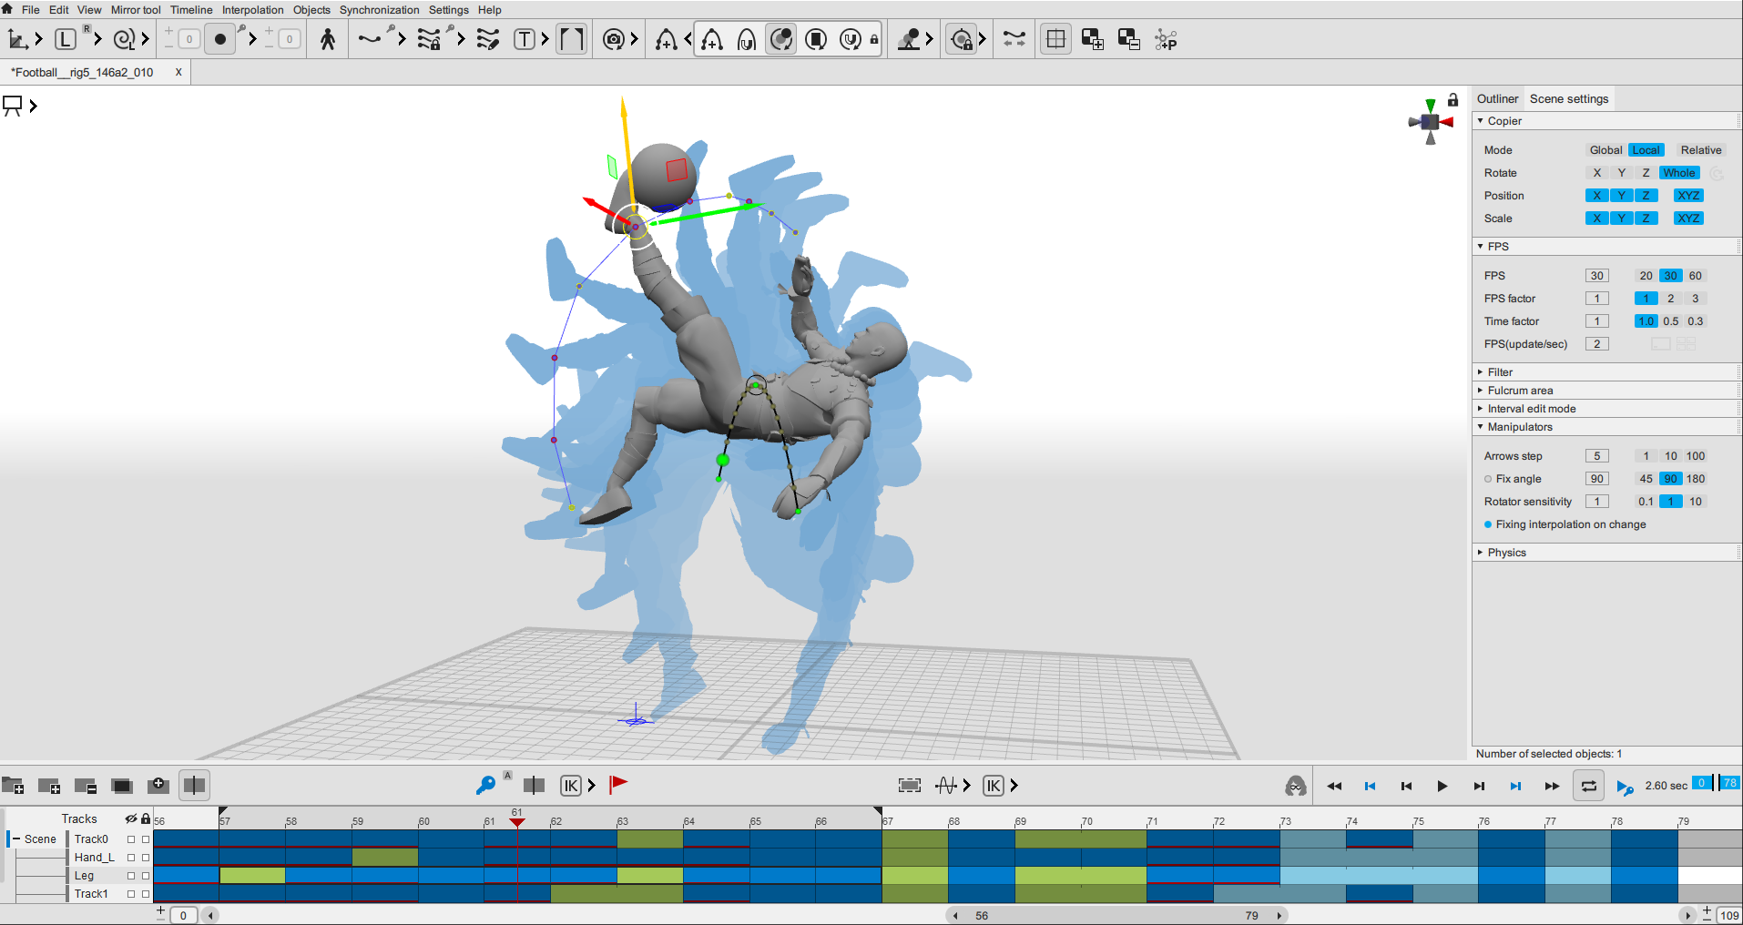Viewport: 1743px width, 925px height.
Task: Set copier mode to Global
Action: [x=1605, y=150]
